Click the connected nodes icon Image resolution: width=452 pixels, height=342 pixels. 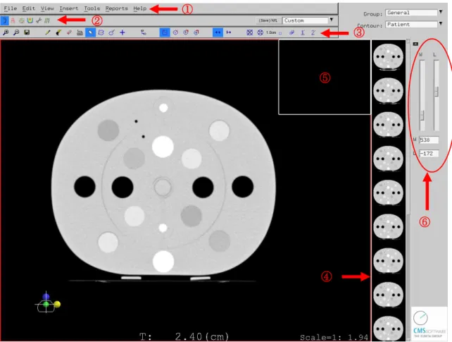143,32
